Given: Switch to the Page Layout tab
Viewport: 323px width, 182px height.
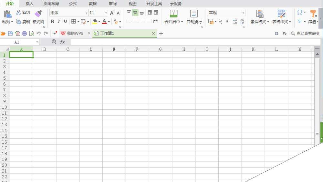Looking at the screenshot, I should 51,4.
